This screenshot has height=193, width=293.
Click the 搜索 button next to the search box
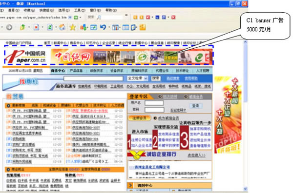156,78
